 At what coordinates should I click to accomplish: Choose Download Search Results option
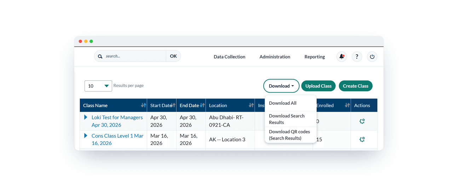(x=290, y=119)
